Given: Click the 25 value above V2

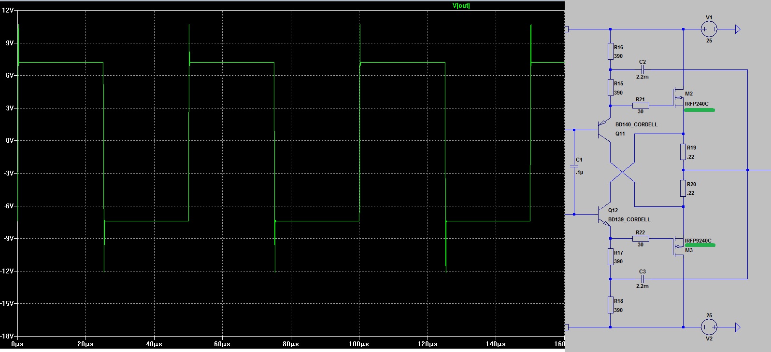Looking at the screenshot, I should pos(709,315).
